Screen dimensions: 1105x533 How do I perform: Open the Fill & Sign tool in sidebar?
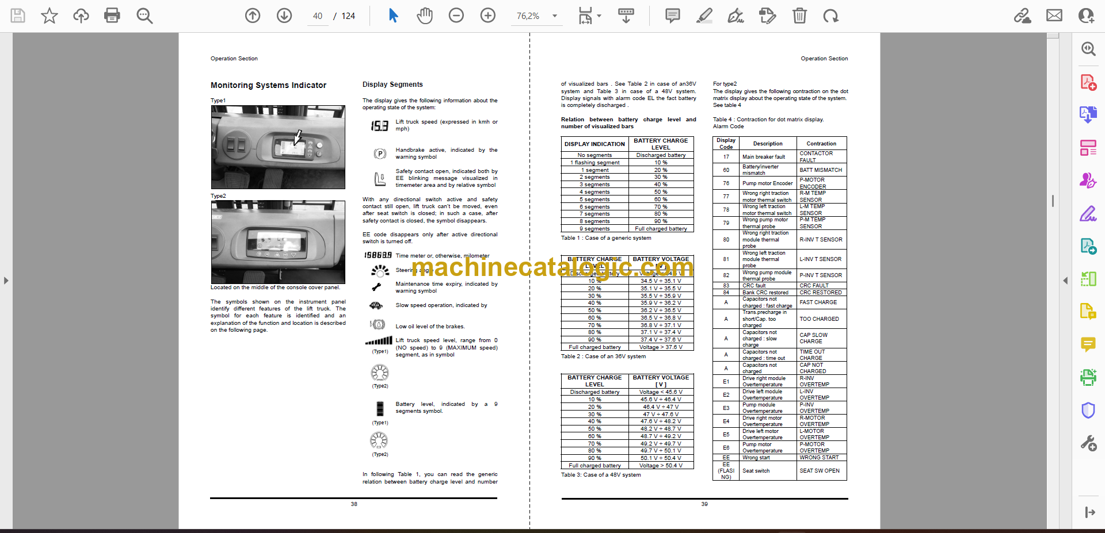coord(1088,213)
